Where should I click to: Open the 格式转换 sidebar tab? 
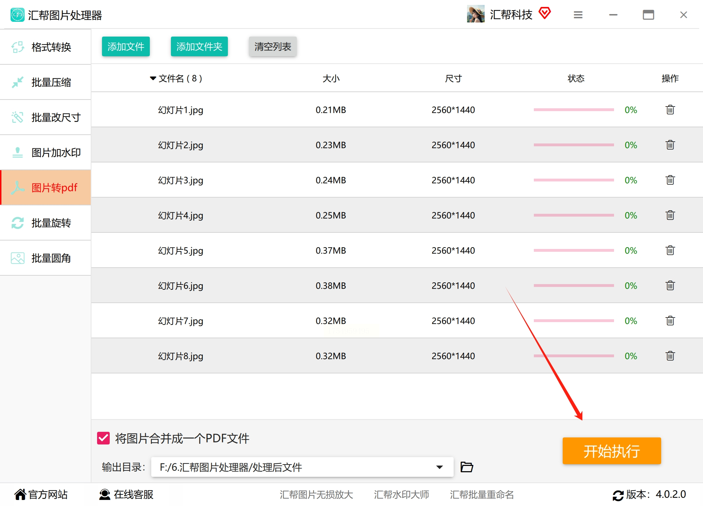(x=46, y=47)
